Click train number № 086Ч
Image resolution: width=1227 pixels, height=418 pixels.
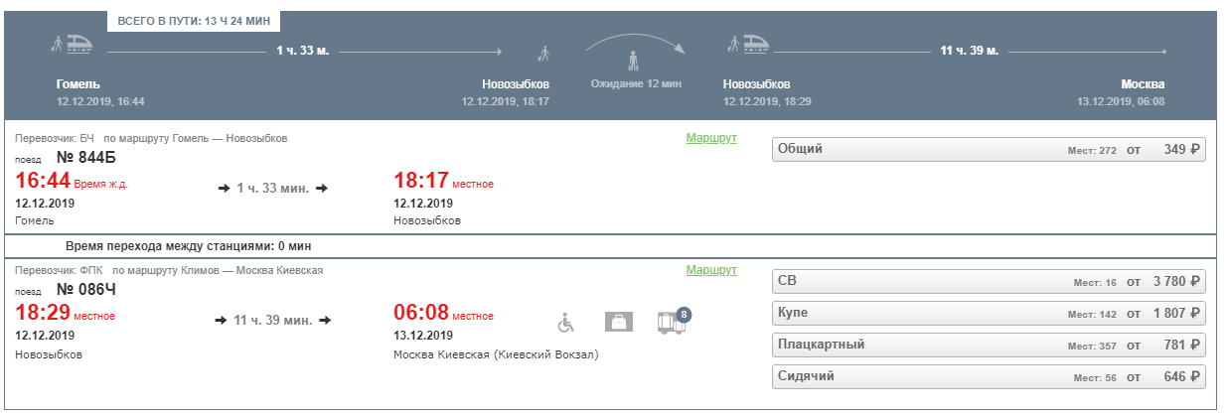(87, 290)
